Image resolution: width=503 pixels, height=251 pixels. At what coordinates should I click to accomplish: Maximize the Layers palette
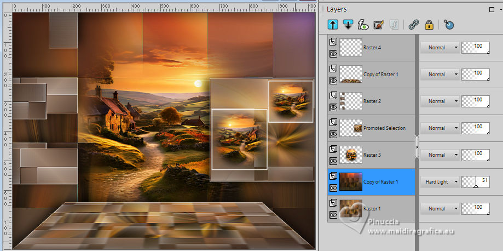pos(492,9)
